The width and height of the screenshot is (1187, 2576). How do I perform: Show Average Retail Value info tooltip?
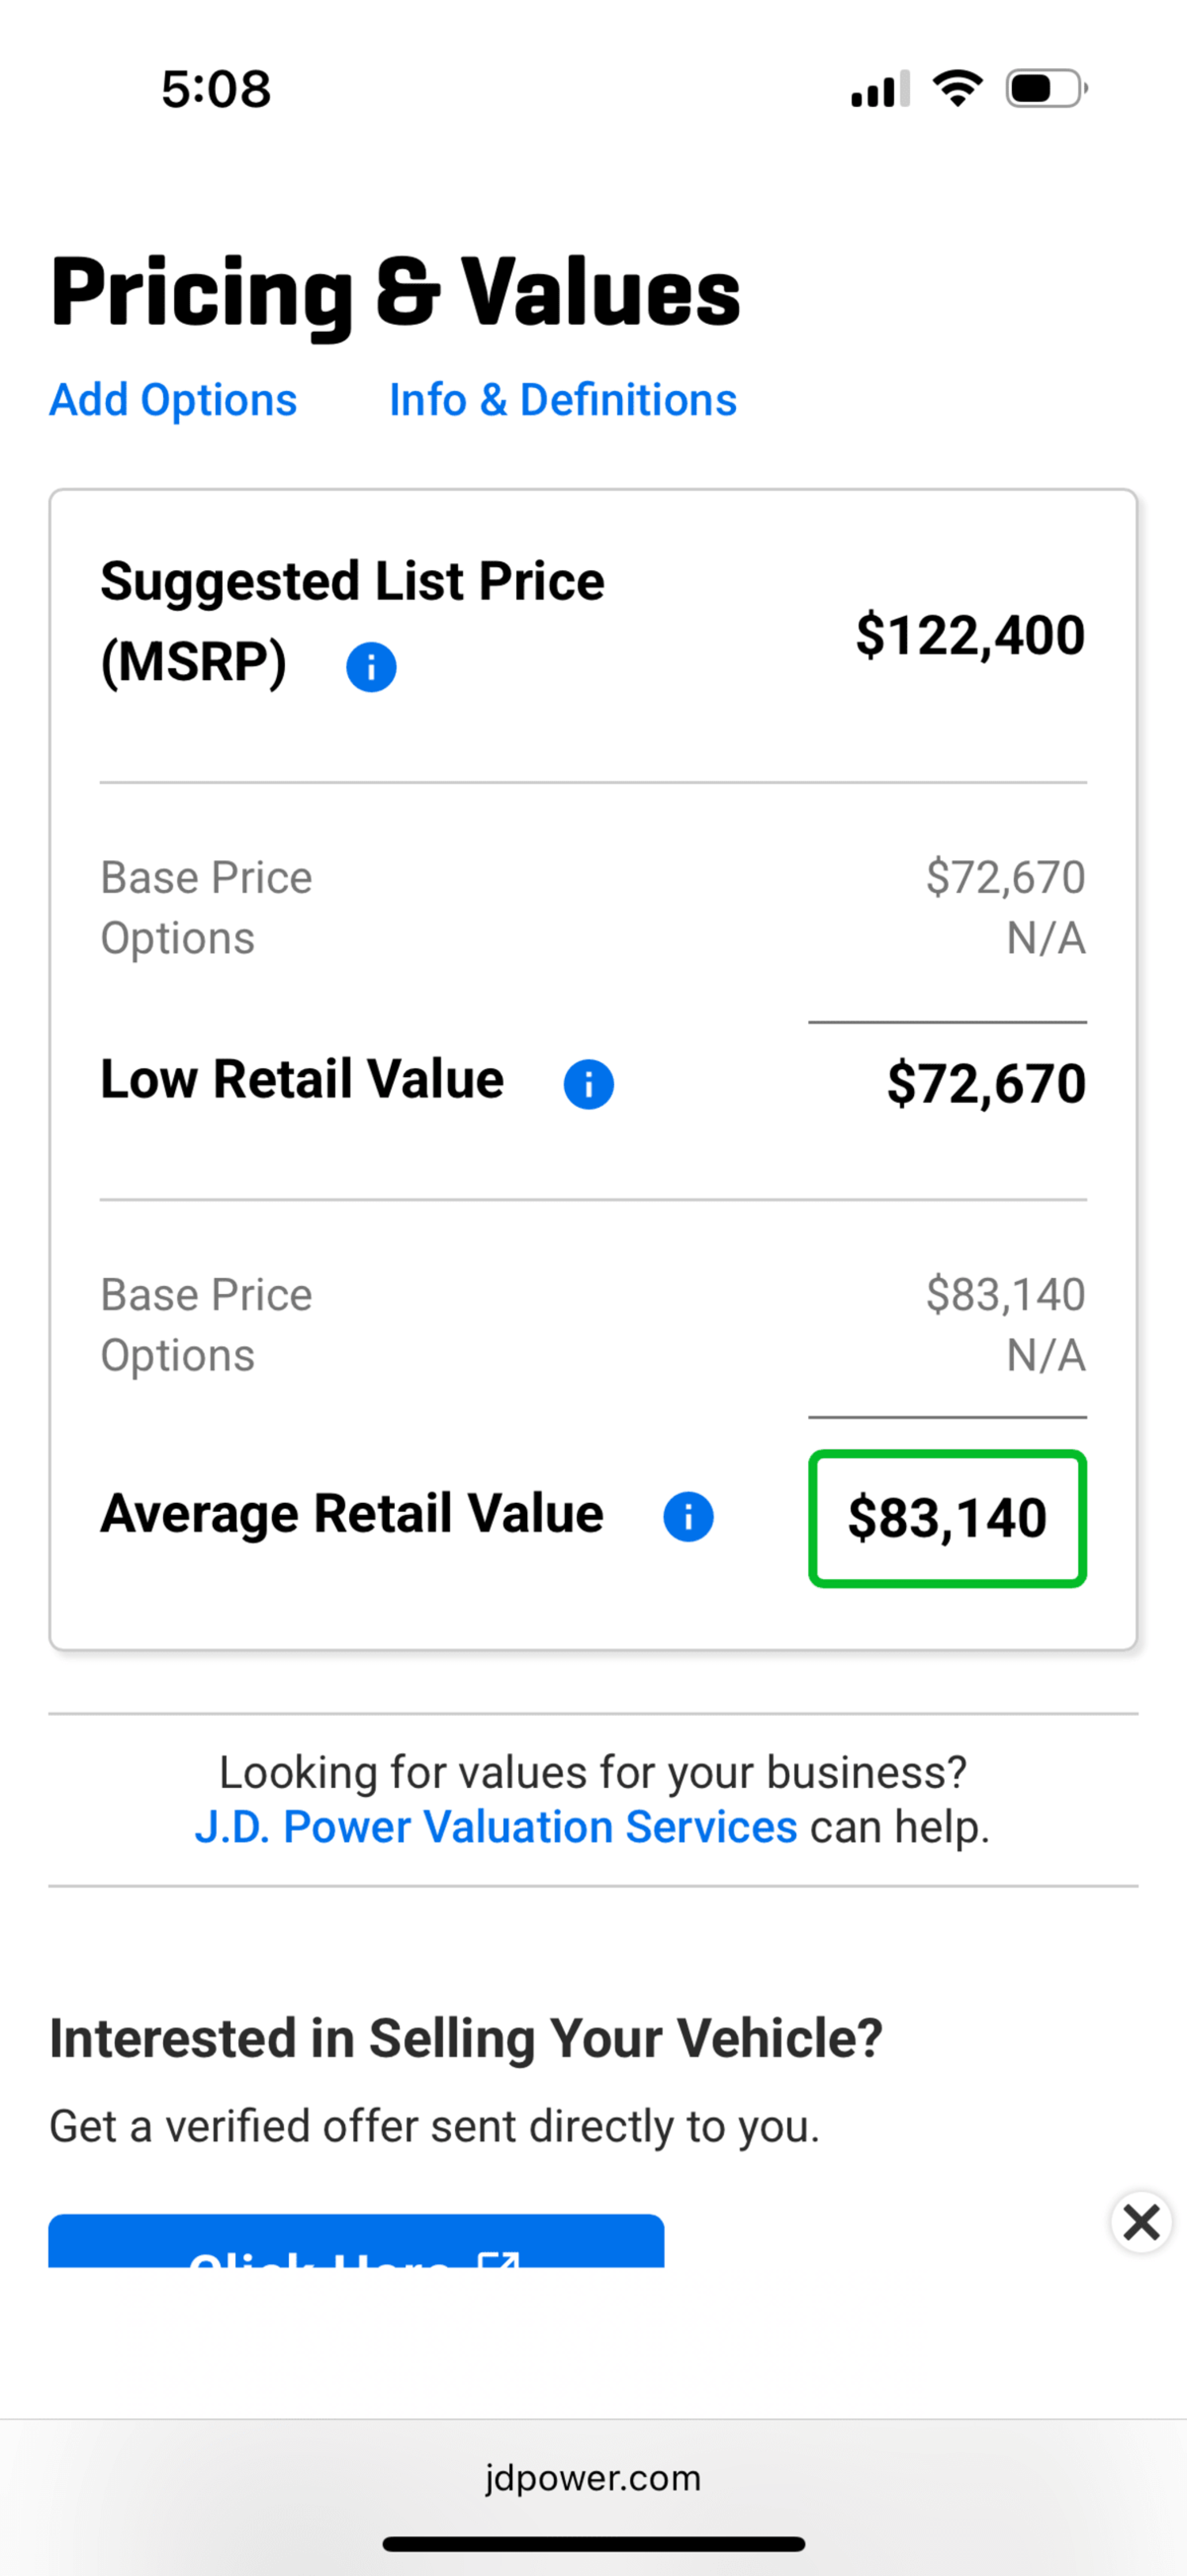click(688, 1517)
